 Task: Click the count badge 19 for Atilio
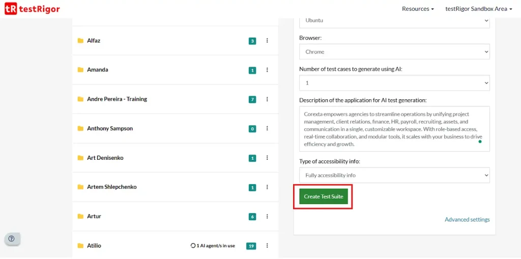click(251, 246)
